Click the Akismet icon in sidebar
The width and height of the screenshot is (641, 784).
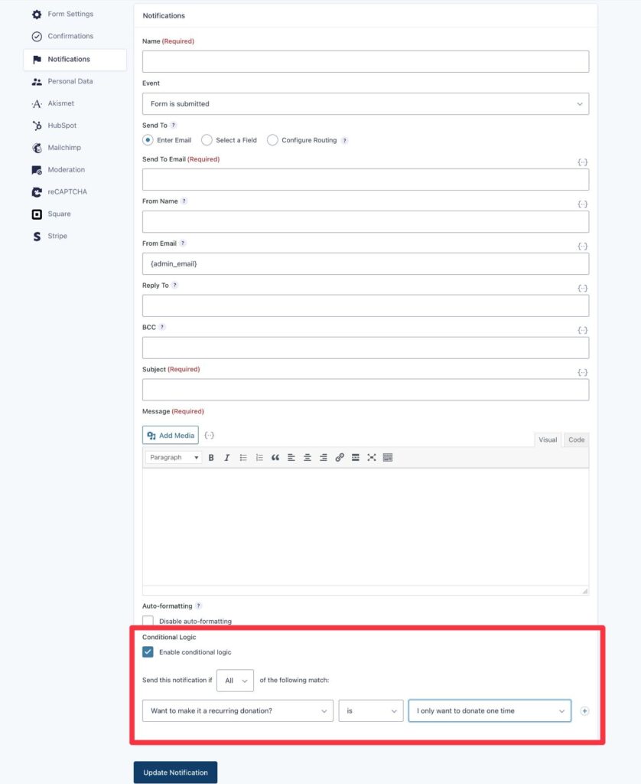click(37, 103)
